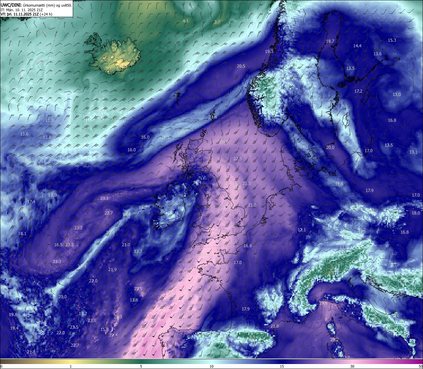Screen dimensions: 423x369
Task: Select the 29.4 map value
Action: coord(113,335)
